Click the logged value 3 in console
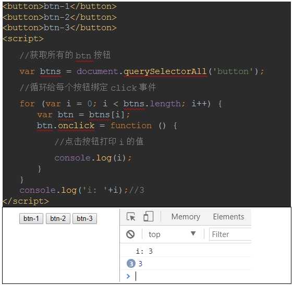Image resolution: width=293 pixels, height=285 pixels. coord(140,264)
